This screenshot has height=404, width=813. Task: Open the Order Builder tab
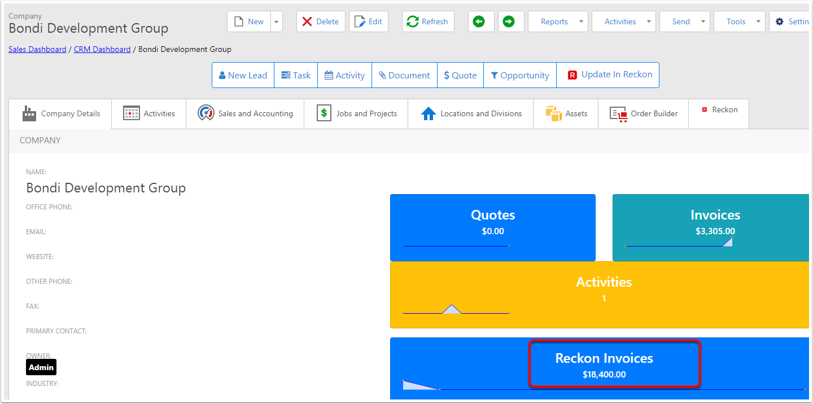(644, 113)
